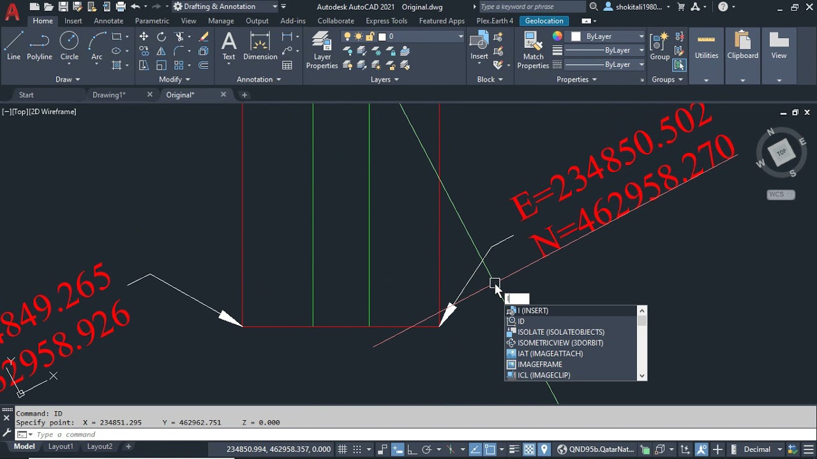Select the Polyline tool
This screenshot has width=817, height=459.
pos(39,47)
